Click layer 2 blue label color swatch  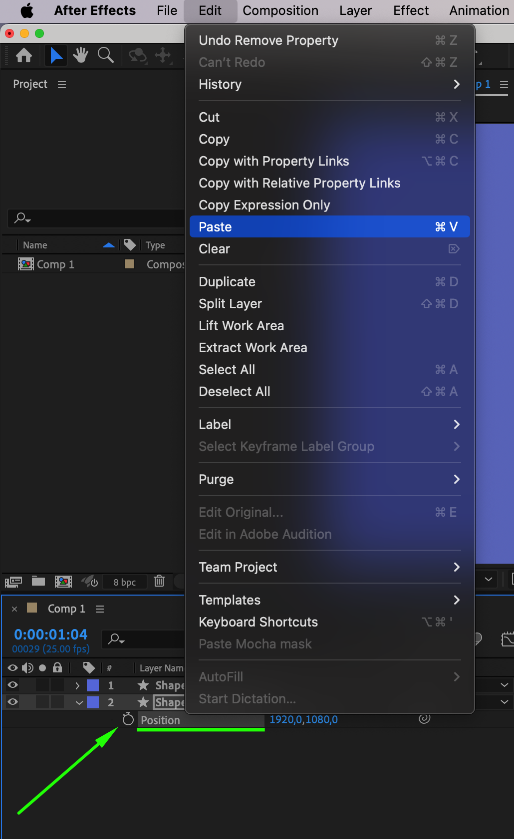click(93, 702)
